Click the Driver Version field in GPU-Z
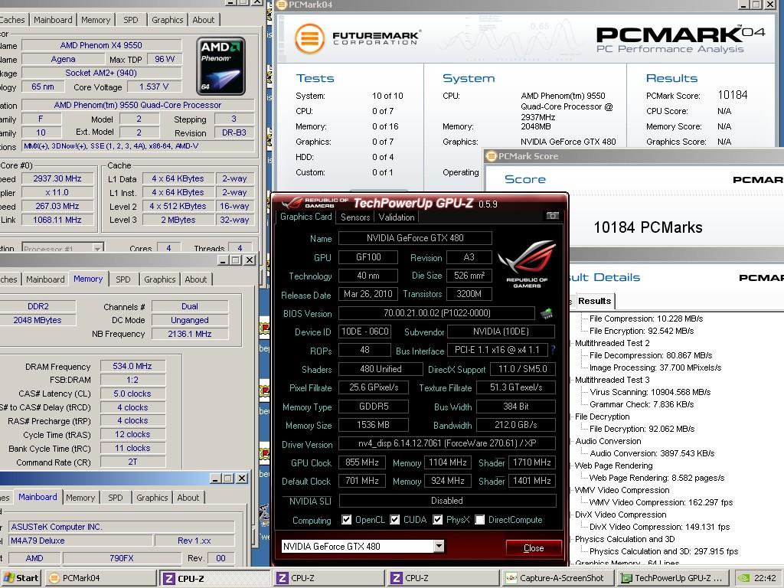 tap(447, 443)
